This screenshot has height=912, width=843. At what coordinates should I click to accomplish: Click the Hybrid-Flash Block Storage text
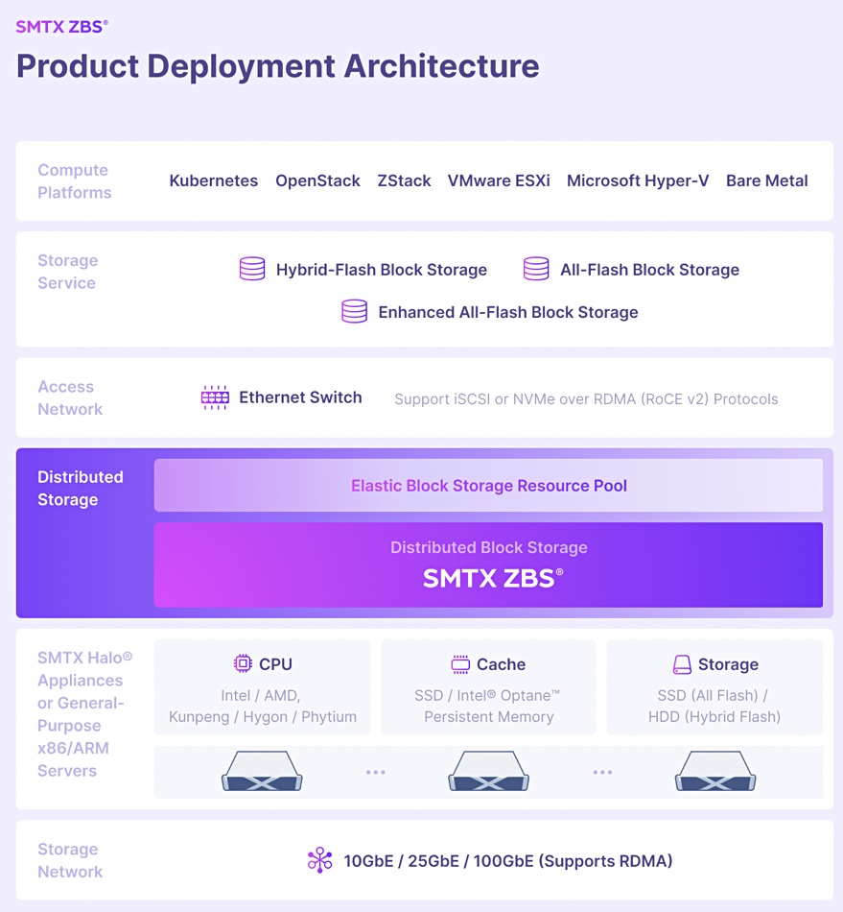point(381,270)
